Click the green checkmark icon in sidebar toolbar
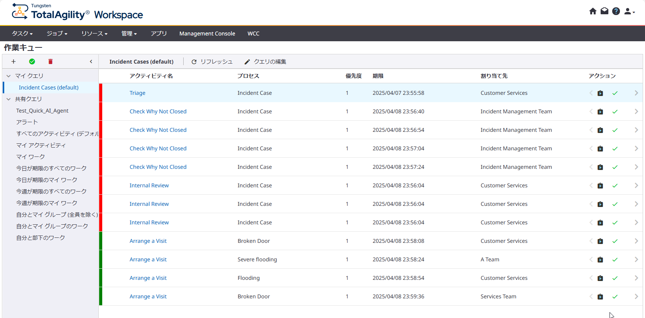645x318 pixels. pyautogui.click(x=32, y=62)
